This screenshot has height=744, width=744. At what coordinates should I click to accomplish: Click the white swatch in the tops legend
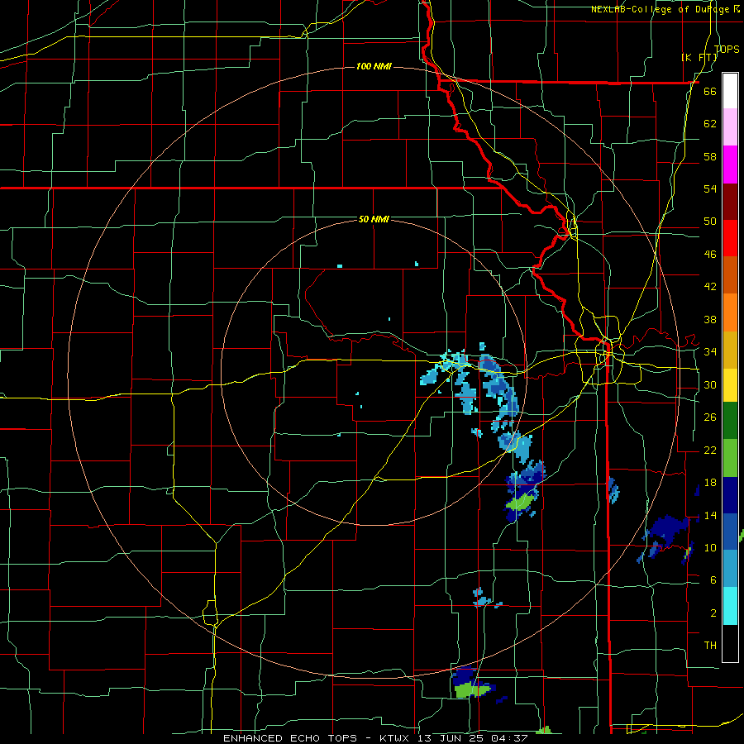pos(730,91)
